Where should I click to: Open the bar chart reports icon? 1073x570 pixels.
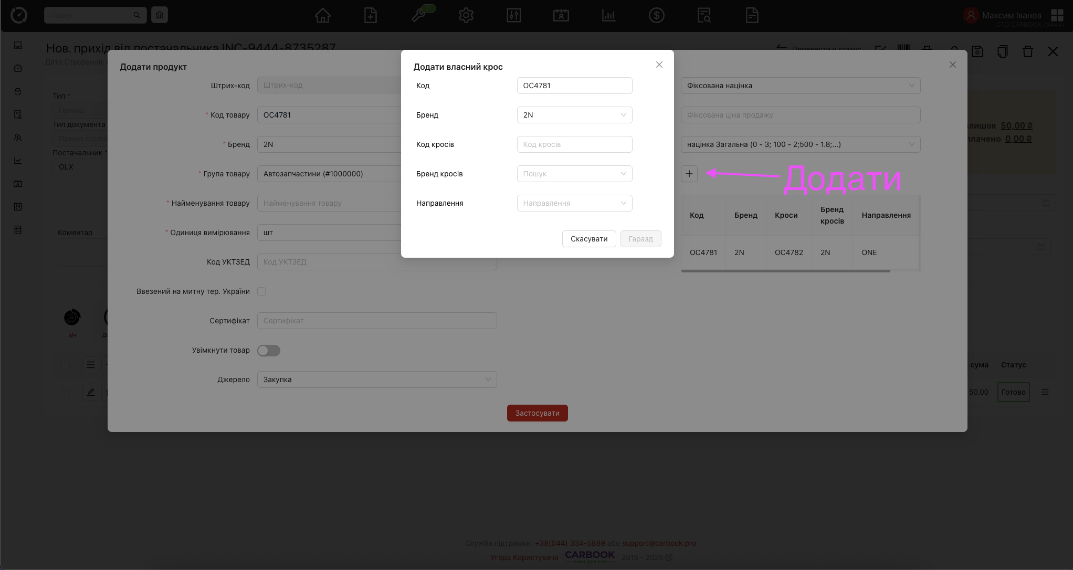[608, 15]
